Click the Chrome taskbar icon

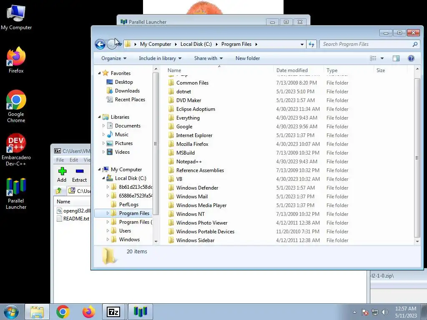pos(63,312)
